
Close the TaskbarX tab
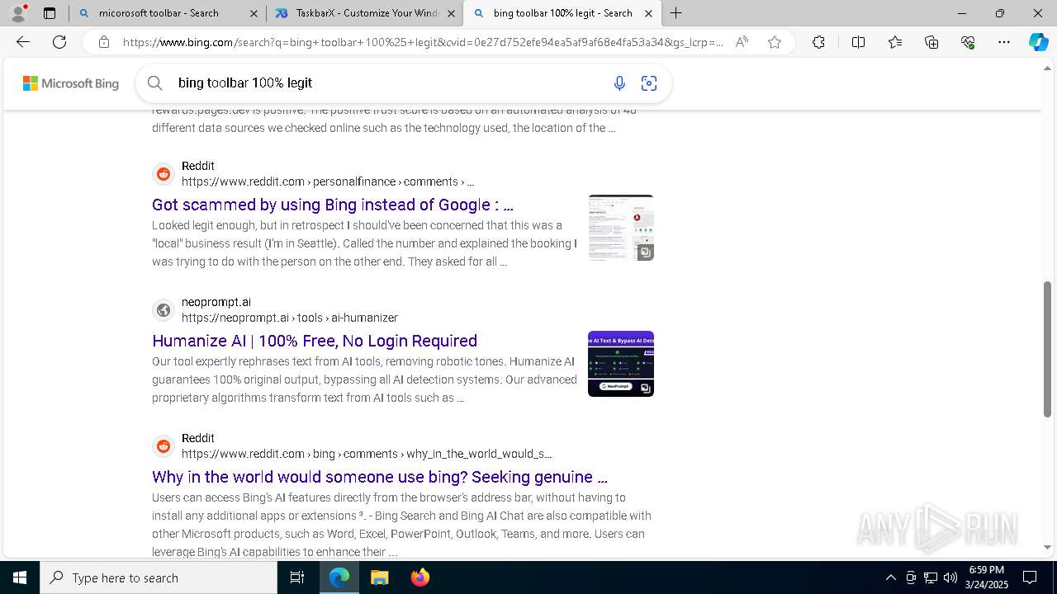(451, 13)
